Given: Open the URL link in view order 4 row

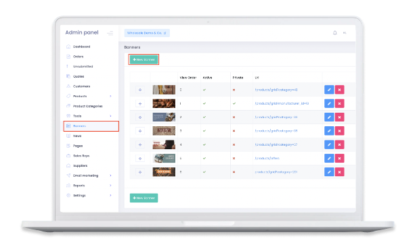Looking at the screenshot, I should [276, 144].
